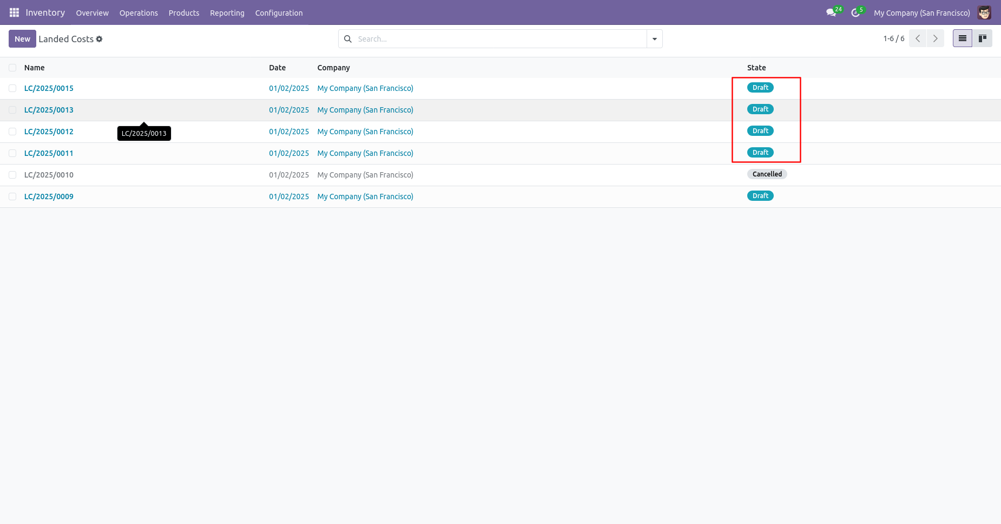
Task: Open record LC/2025/0012
Action: 49,132
